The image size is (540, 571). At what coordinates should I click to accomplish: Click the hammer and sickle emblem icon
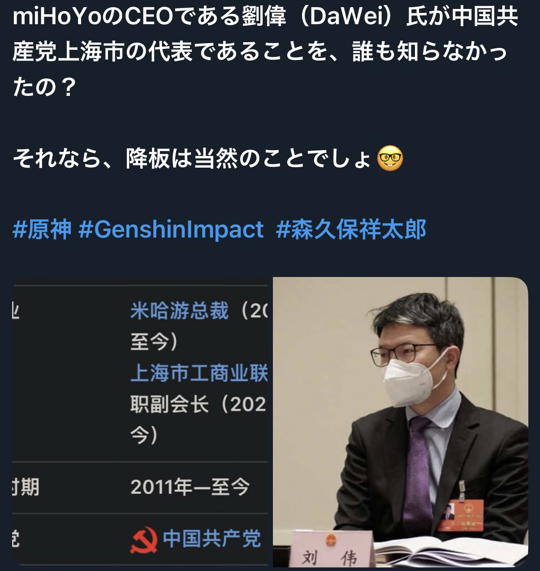click(144, 540)
